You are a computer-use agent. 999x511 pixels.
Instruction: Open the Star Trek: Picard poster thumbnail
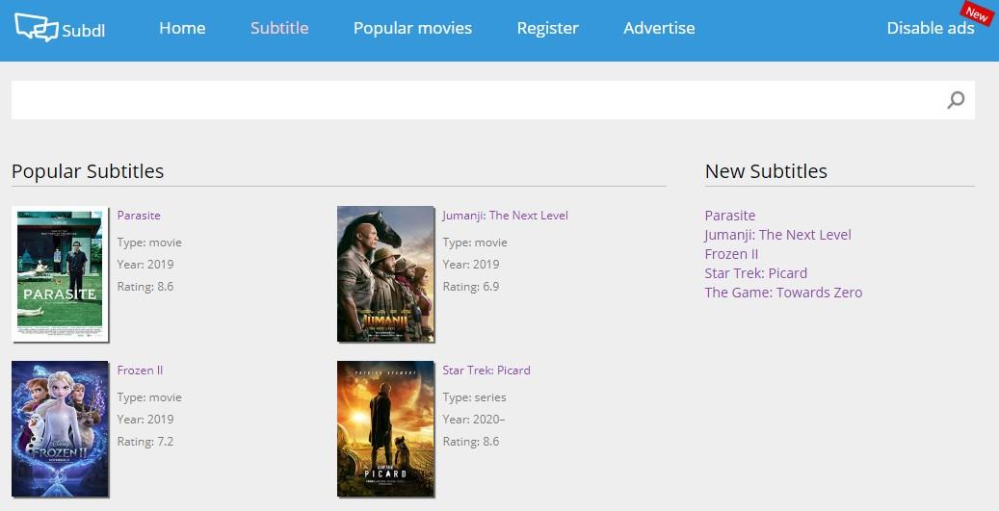[x=385, y=429]
